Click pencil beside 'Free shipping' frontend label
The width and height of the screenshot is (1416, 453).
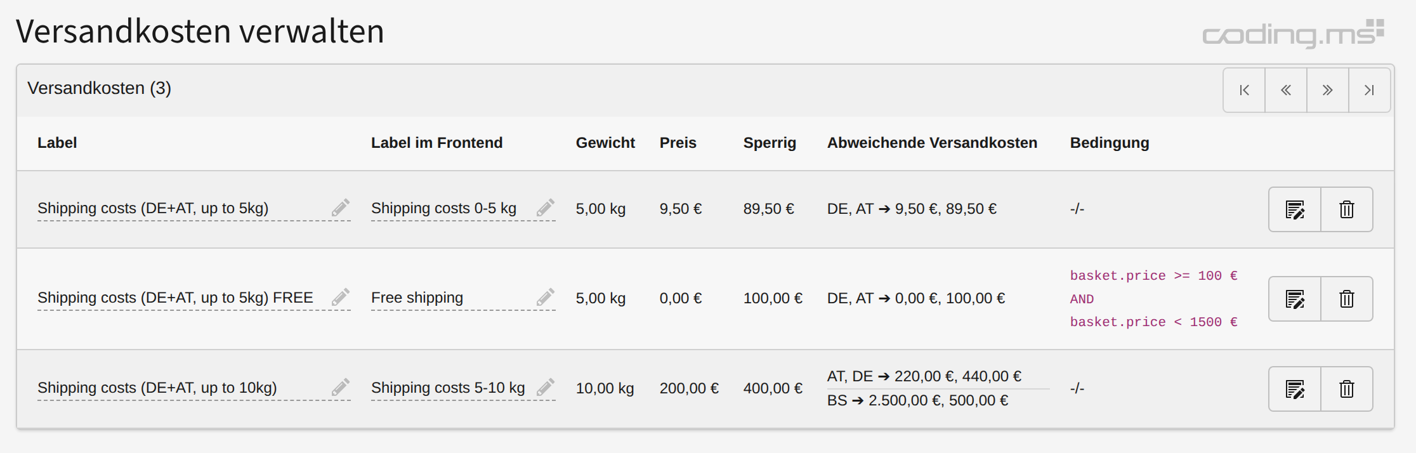click(546, 298)
